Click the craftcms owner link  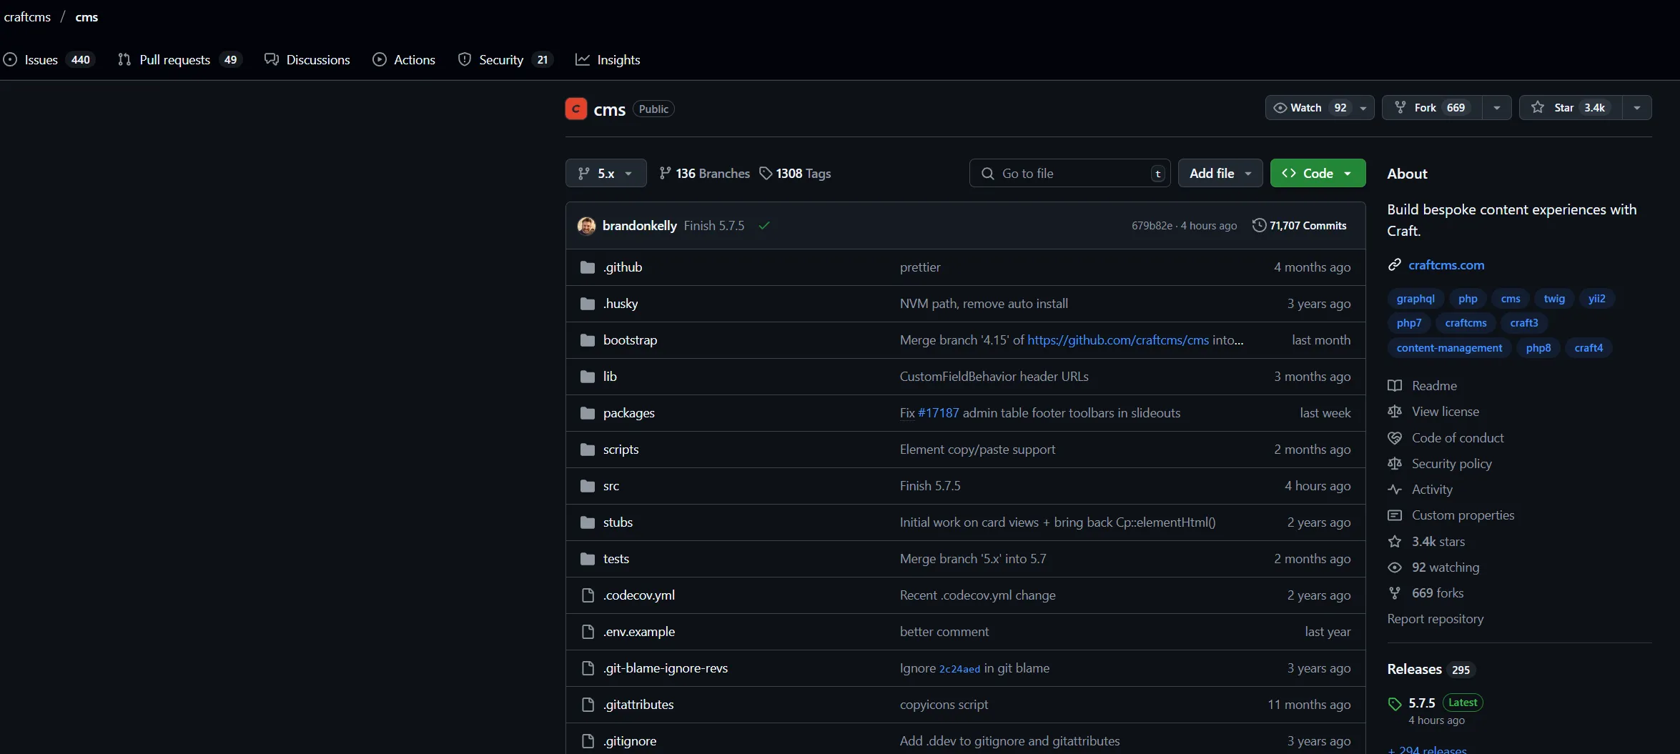click(x=27, y=17)
